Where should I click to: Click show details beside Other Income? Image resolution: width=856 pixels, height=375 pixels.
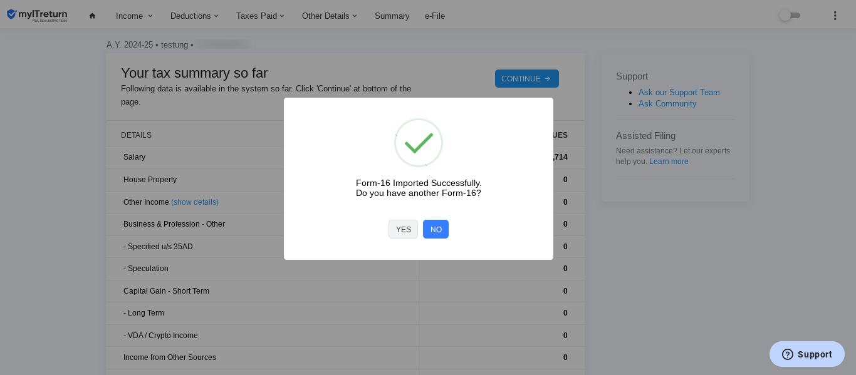(x=195, y=202)
